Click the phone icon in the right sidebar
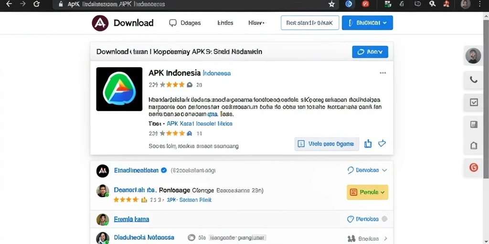This screenshot has height=244, width=489. (473, 80)
